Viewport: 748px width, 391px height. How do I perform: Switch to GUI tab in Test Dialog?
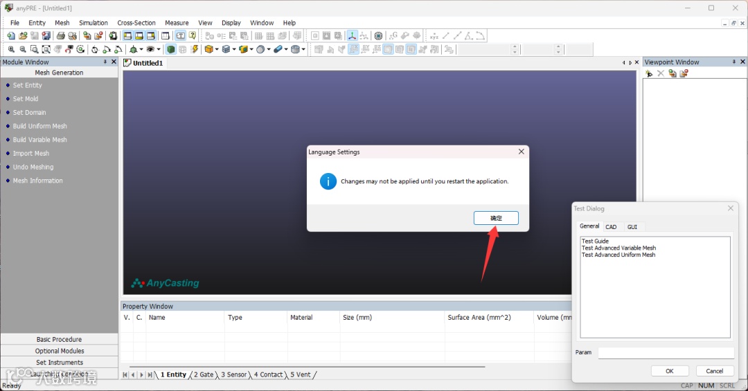pyautogui.click(x=632, y=227)
